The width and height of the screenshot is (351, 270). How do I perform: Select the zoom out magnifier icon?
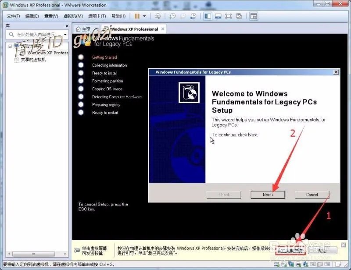click(183, 16)
